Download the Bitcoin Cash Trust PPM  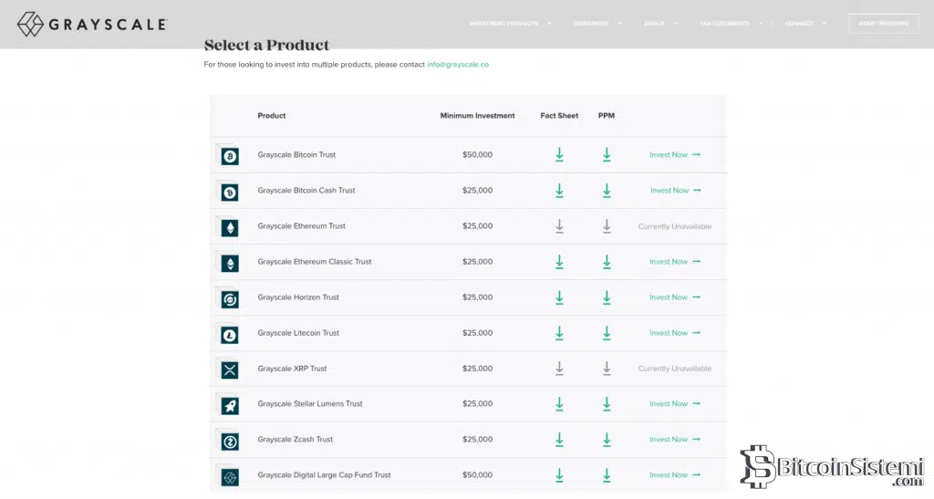tap(607, 191)
